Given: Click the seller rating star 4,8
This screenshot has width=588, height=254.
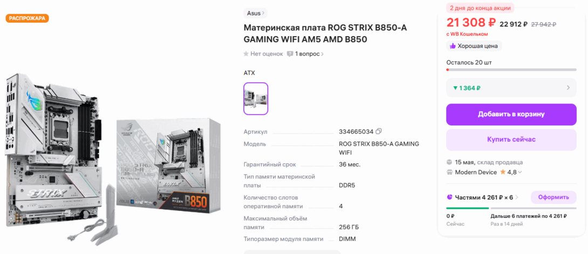Looking at the screenshot, I should coord(503,173).
